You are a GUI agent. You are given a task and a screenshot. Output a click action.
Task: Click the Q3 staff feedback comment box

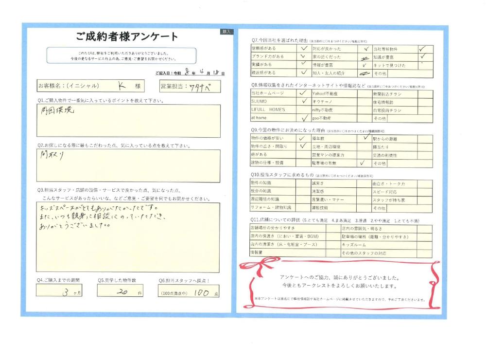click(x=128, y=236)
